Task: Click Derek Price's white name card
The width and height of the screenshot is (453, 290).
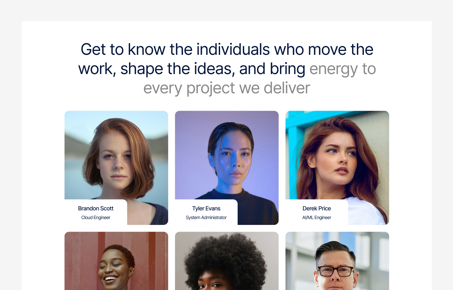Action: click(317, 212)
